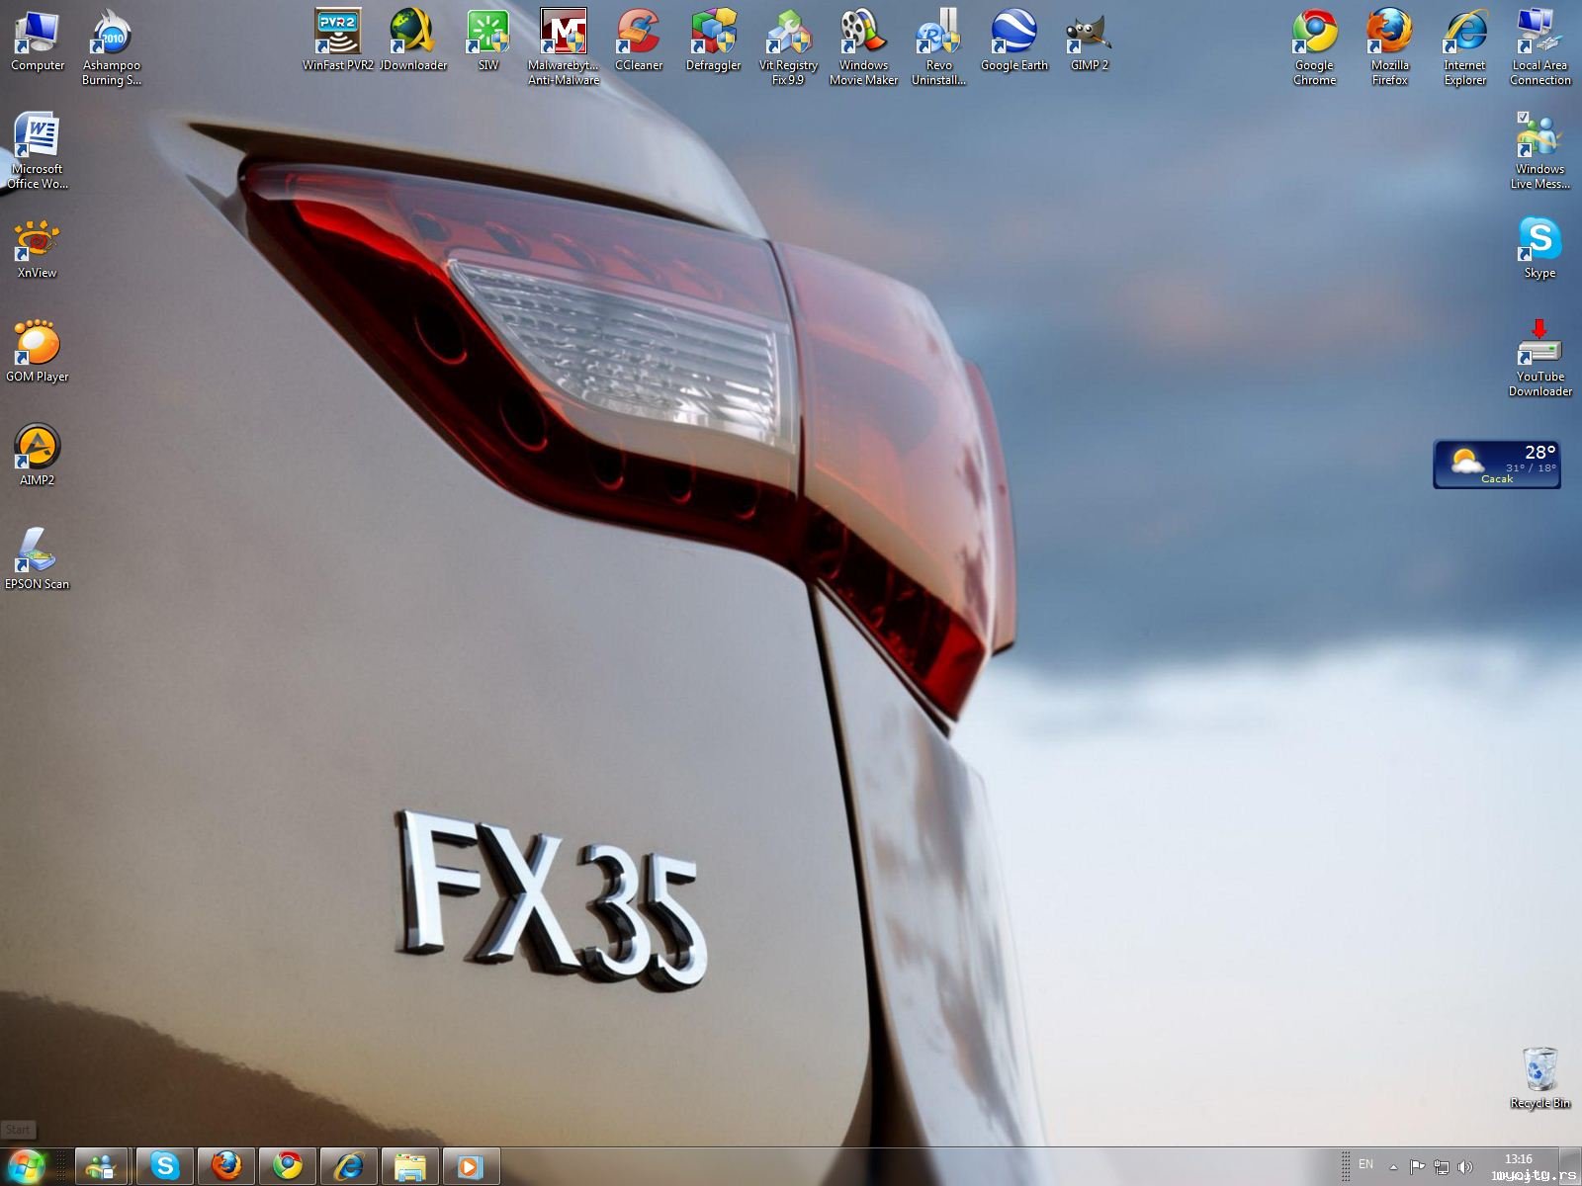Select Windows Movie Maker icon
The image size is (1582, 1186).
tap(864, 47)
